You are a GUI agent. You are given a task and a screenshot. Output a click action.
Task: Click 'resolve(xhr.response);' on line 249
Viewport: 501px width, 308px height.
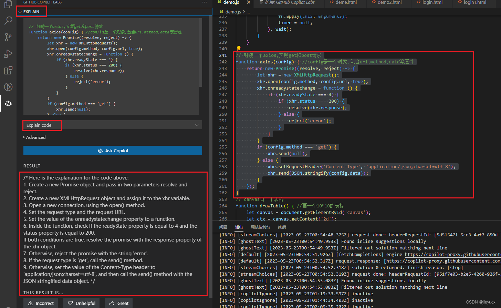[x=318, y=107]
